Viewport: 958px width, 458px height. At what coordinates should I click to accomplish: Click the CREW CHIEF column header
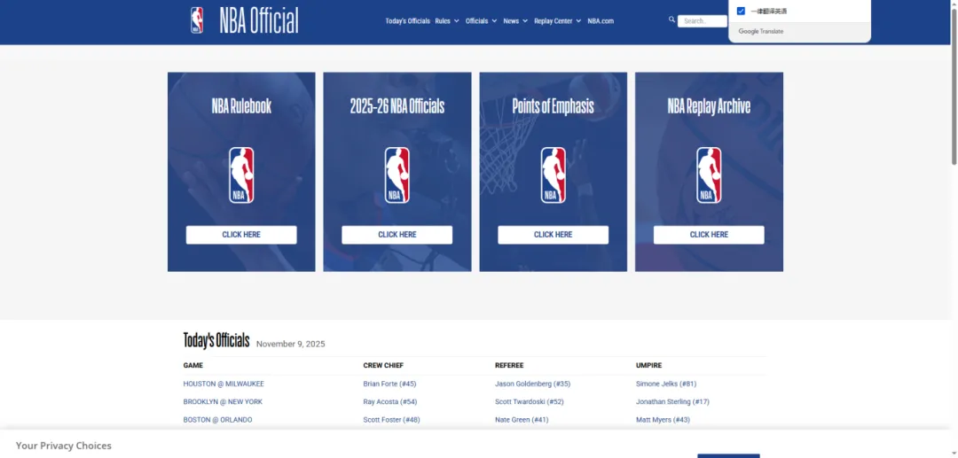tap(383, 365)
